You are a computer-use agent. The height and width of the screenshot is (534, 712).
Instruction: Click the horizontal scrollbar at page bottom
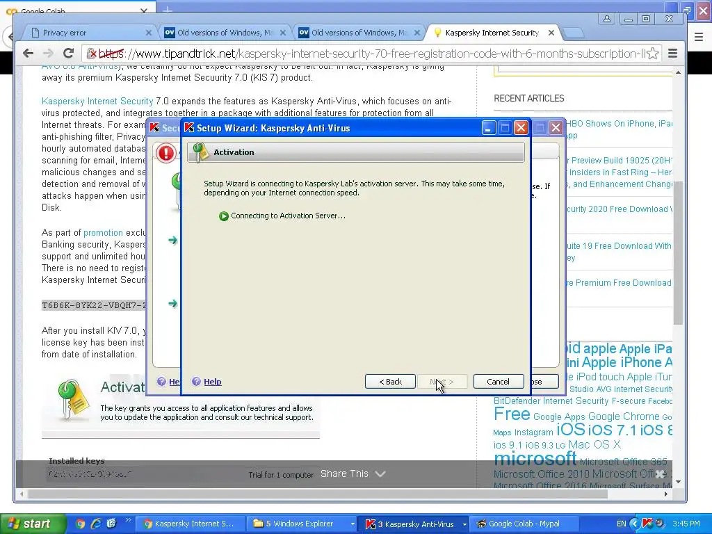click(x=318, y=494)
